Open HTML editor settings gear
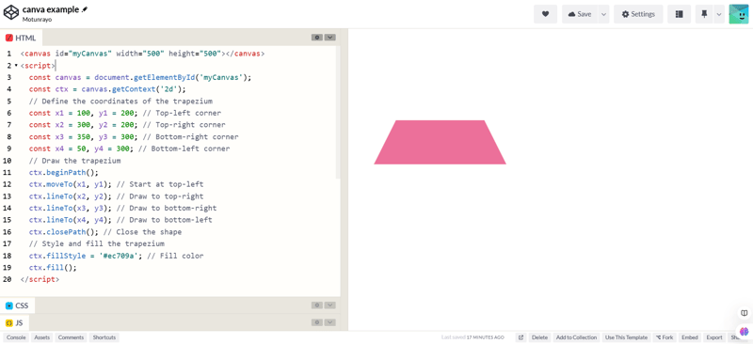Viewport: 753px width, 344px height. (x=316, y=38)
